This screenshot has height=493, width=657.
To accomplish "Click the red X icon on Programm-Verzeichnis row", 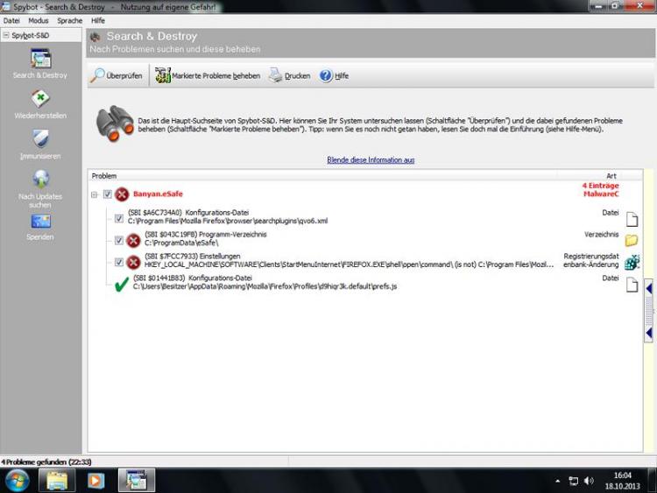I will click(133, 241).
